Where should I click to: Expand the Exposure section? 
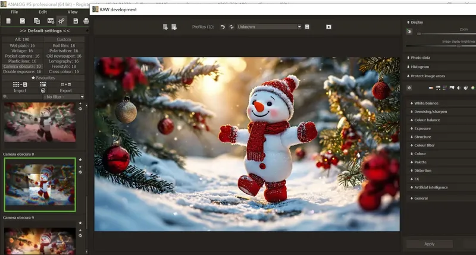click(x=420, y=128)
